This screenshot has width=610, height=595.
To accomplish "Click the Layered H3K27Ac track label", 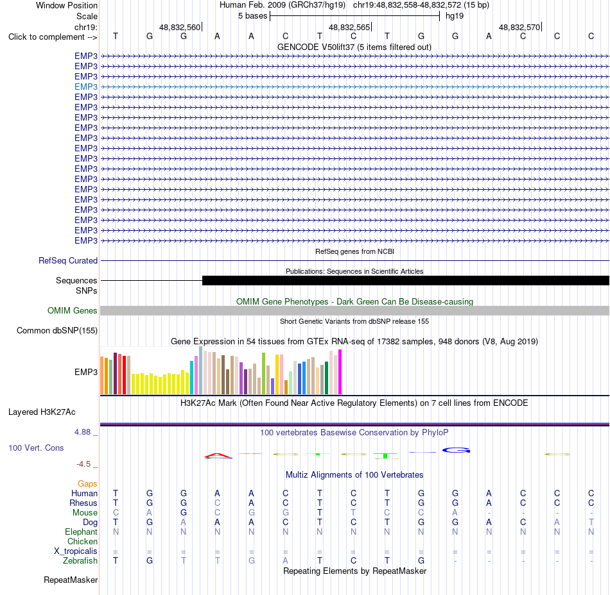I will click(42, 412).
